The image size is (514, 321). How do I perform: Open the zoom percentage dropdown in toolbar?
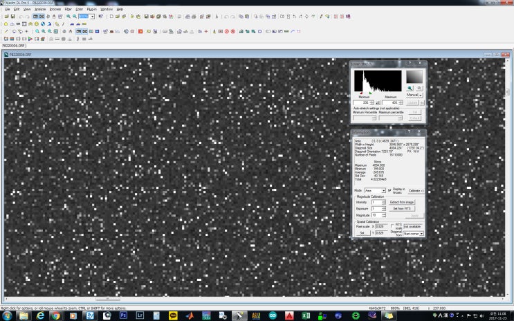coord(93,17)
